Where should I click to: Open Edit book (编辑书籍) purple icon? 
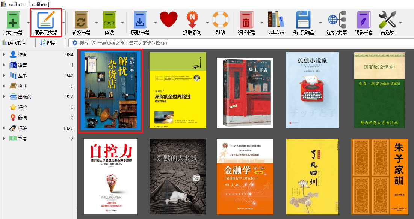(364, 20)
